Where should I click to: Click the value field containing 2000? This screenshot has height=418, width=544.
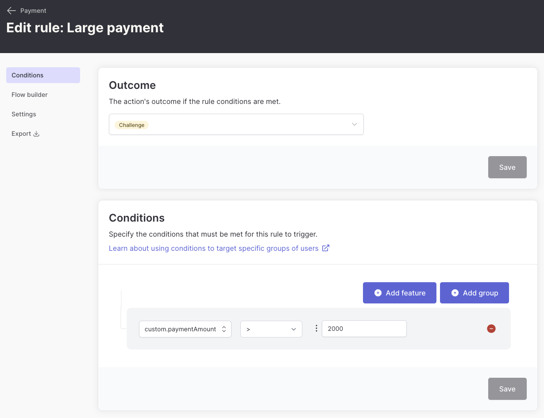click(364, 329)
